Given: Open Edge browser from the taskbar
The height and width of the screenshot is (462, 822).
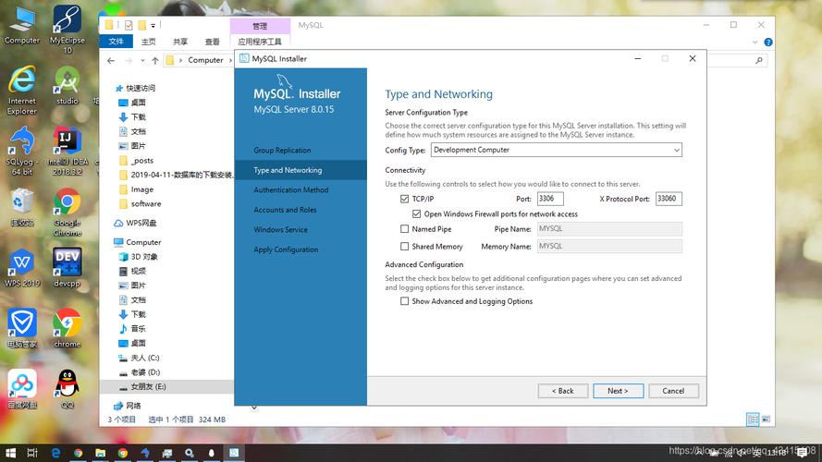Looking at the screenshot, I should click(55, 453).
